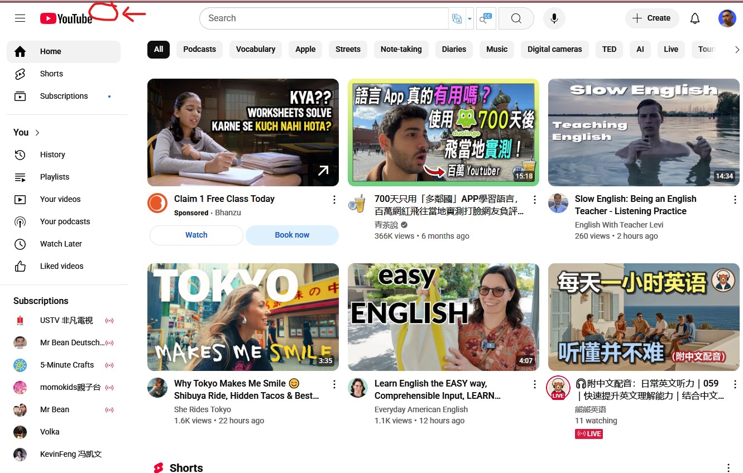Open the profile avatar menu
The height and width of the screenshot is (473, 743).
(x=727, y=18)
